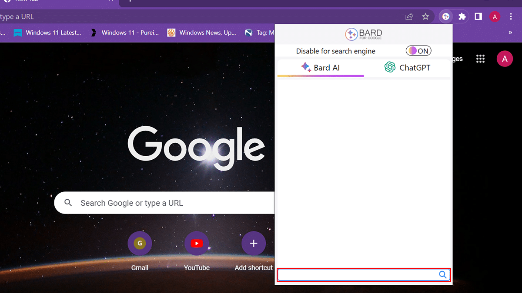Click the Bard for Google extension icon
This screenshot has width=522, height=293.
(x=445, y=16)
